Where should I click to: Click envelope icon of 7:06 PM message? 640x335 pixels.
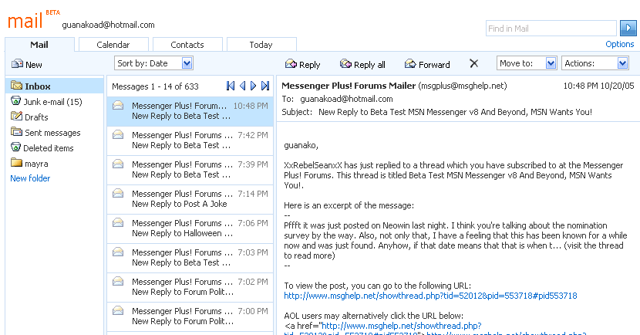[x=118, y=222]
